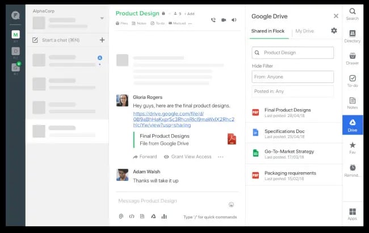Attach a file using the paperclip icon
This screenshot has height=233, width=369.
pyautogui.click(x=121, y=216)
